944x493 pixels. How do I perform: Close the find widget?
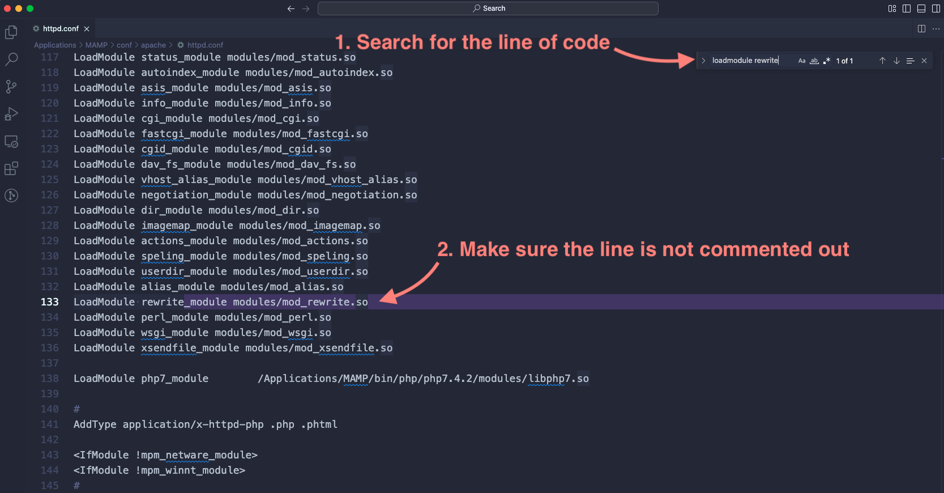(x=924, y=61)
